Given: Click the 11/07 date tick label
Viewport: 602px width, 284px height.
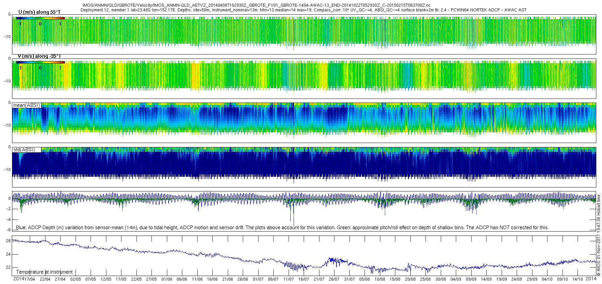Looking at the screenshot, I should click(288, 279).
